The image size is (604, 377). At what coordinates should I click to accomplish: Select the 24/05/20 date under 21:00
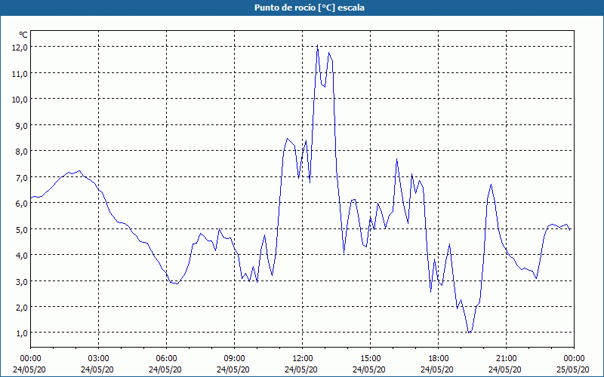coord(505,369)
